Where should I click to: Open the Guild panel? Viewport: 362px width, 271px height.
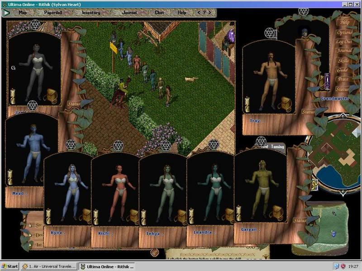click(x=343, y=70)
